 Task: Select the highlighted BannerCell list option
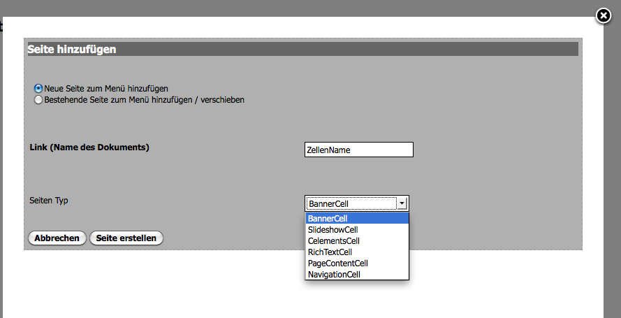(x=356, y=219)
